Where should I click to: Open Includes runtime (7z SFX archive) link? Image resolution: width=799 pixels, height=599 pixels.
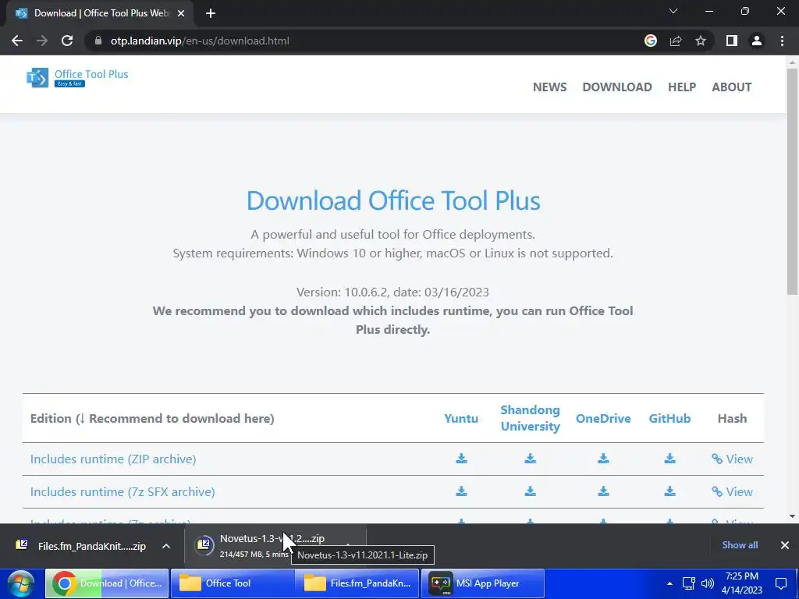pyautogui.click(x=123, y=491)
